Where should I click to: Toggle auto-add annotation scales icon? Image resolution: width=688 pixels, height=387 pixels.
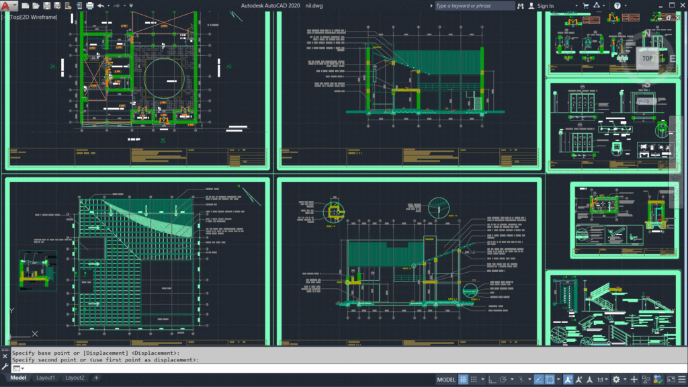(579, 380)
